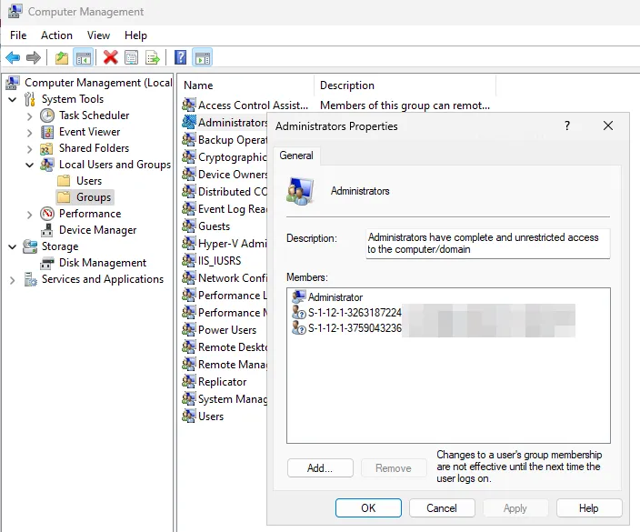Click the dialog's Help button

(588, 508)
